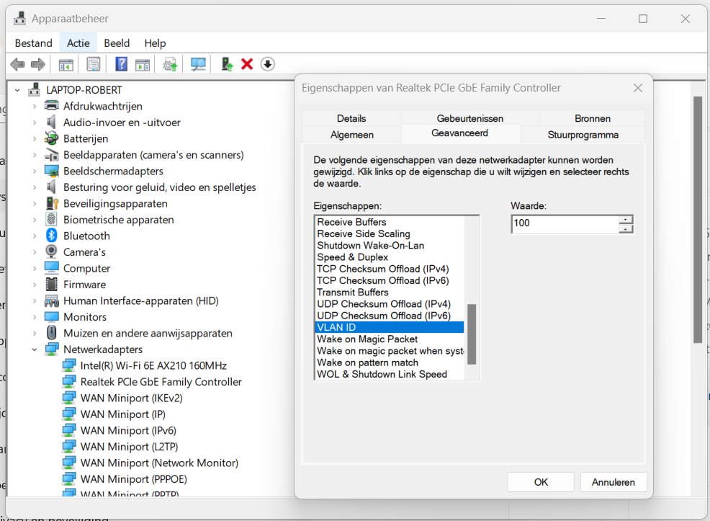Screen dimensions: 710x521
Task: Expand the Afdrukwachtrijen category
Action: pyautogui.click(x=35, y=106)
